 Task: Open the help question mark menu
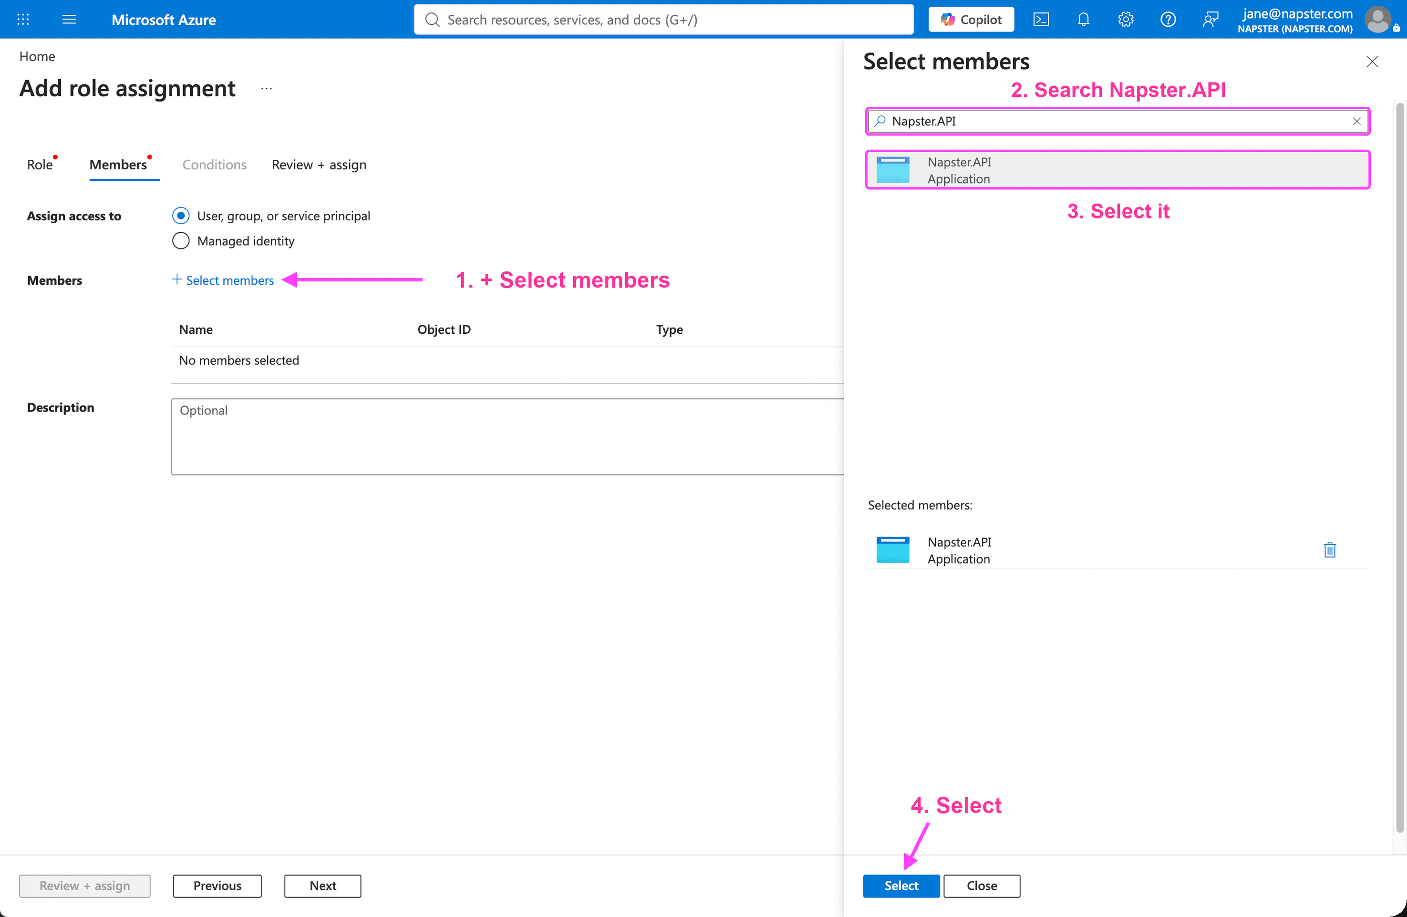[1168, 20]
